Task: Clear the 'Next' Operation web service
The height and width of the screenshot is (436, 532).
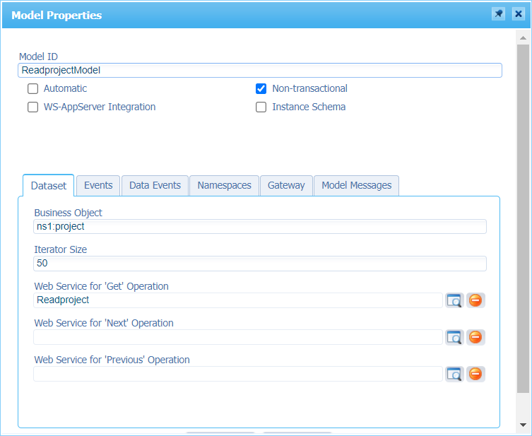Action: [x=475, y=337]
